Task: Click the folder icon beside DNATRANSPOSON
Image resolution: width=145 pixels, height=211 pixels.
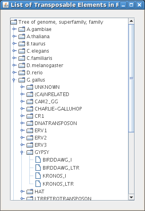Action: coord(30,123)
